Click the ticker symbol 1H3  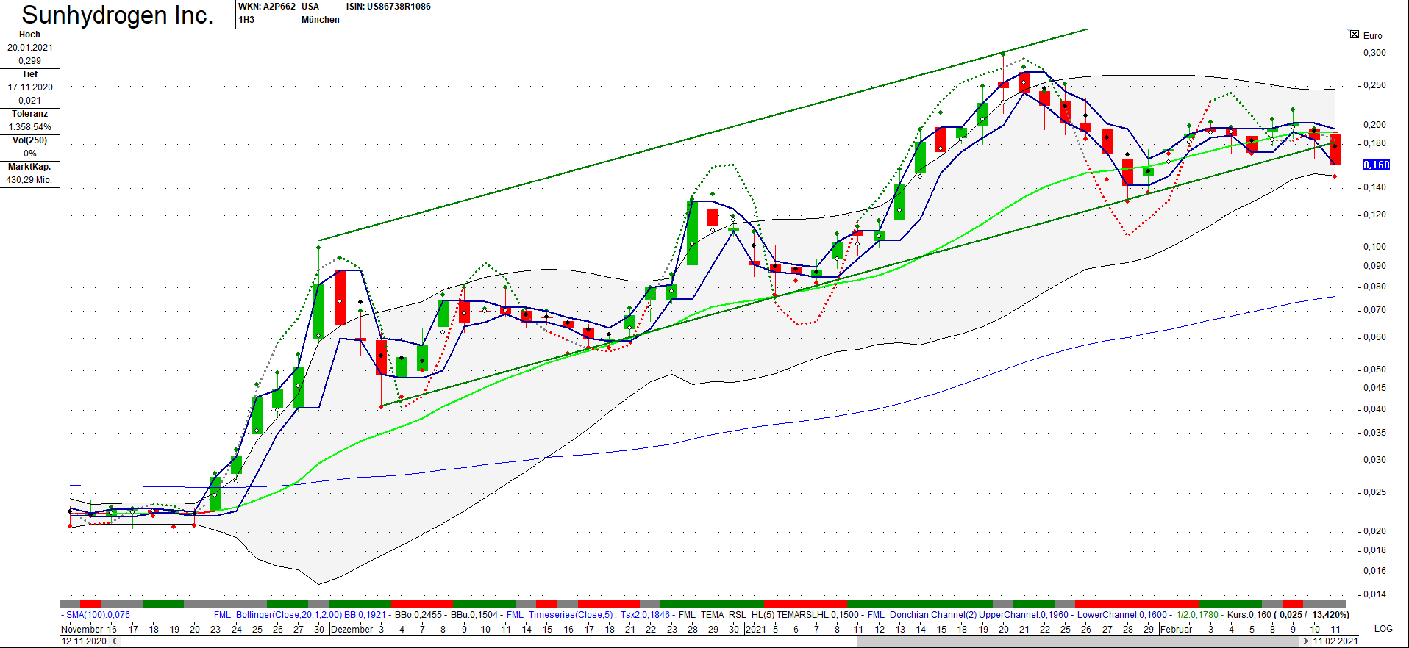(246, 20)
